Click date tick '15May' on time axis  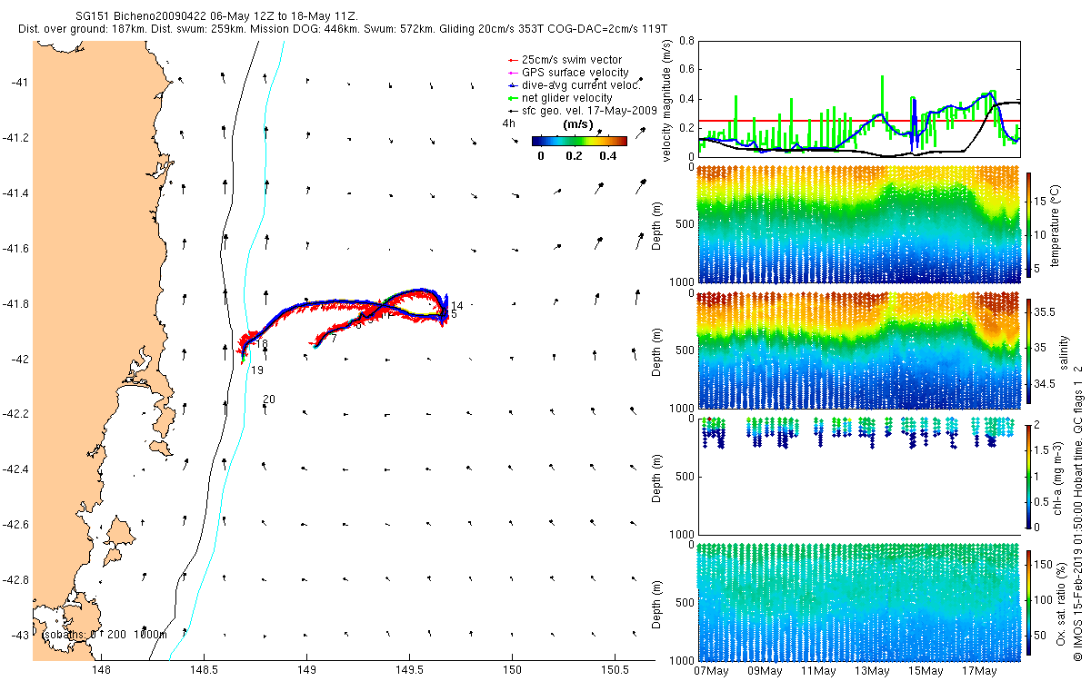(926, 671)
